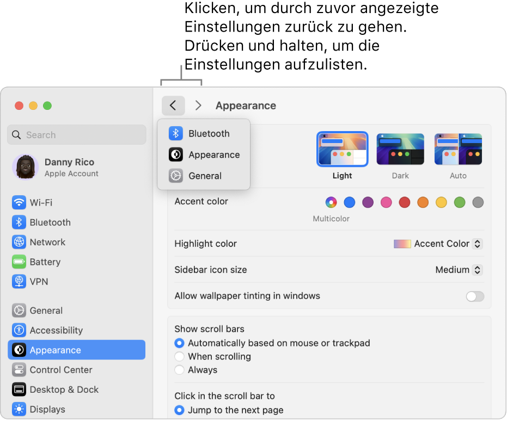Click the Control Center icon in sidebar
Image resolution: width=507 pixels, height=421 pixels.
(x=19, y=370)
